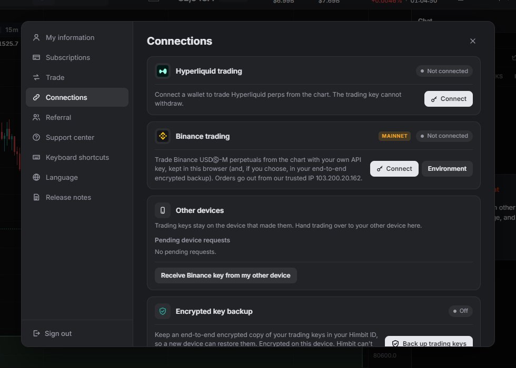Viewport: 516px width, 368px height.
Task: Click Back up trading keys
Action: click(429, 342)
